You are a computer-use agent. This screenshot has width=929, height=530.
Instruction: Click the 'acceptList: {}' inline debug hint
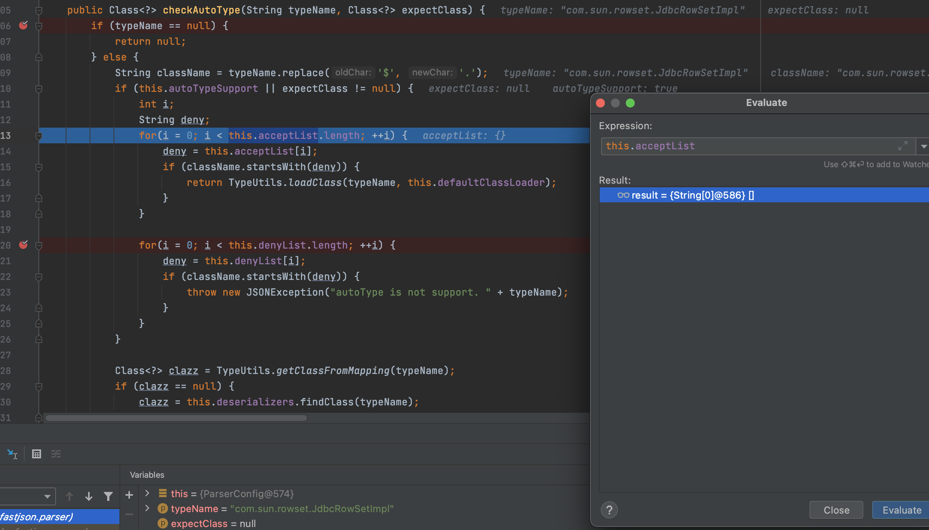coord(464,135)
